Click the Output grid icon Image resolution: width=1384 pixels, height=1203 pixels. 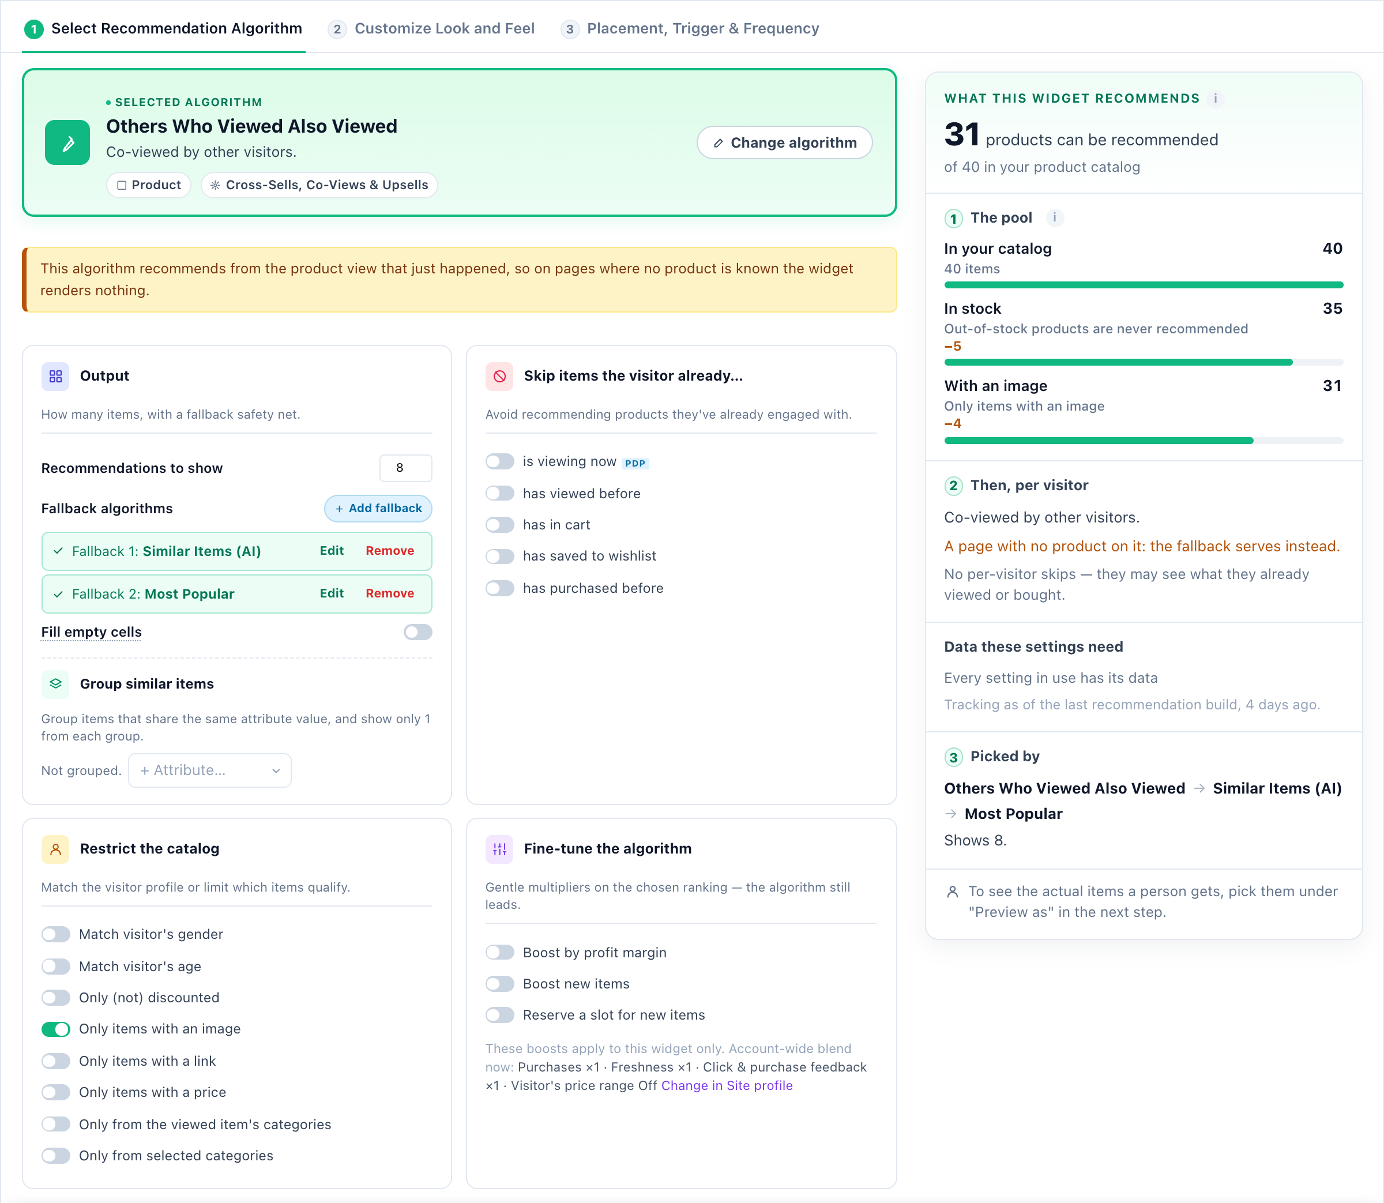56,376
